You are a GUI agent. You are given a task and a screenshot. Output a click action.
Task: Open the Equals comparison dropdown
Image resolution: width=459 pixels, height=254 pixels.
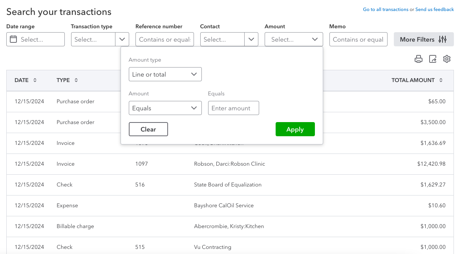pyautogui.click(x=165, y=108)
